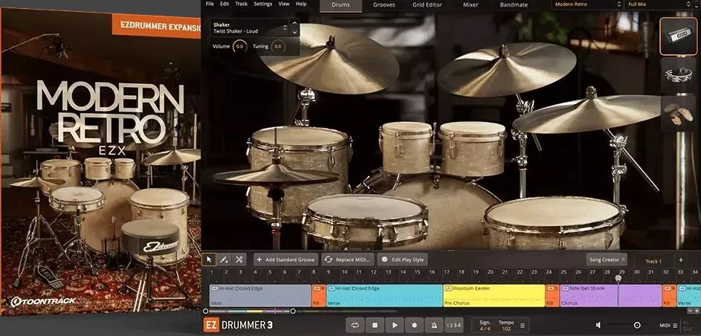The height and width of the screenshot is (336, 701).
Task: Arm the record button
Action: point(414,326)
